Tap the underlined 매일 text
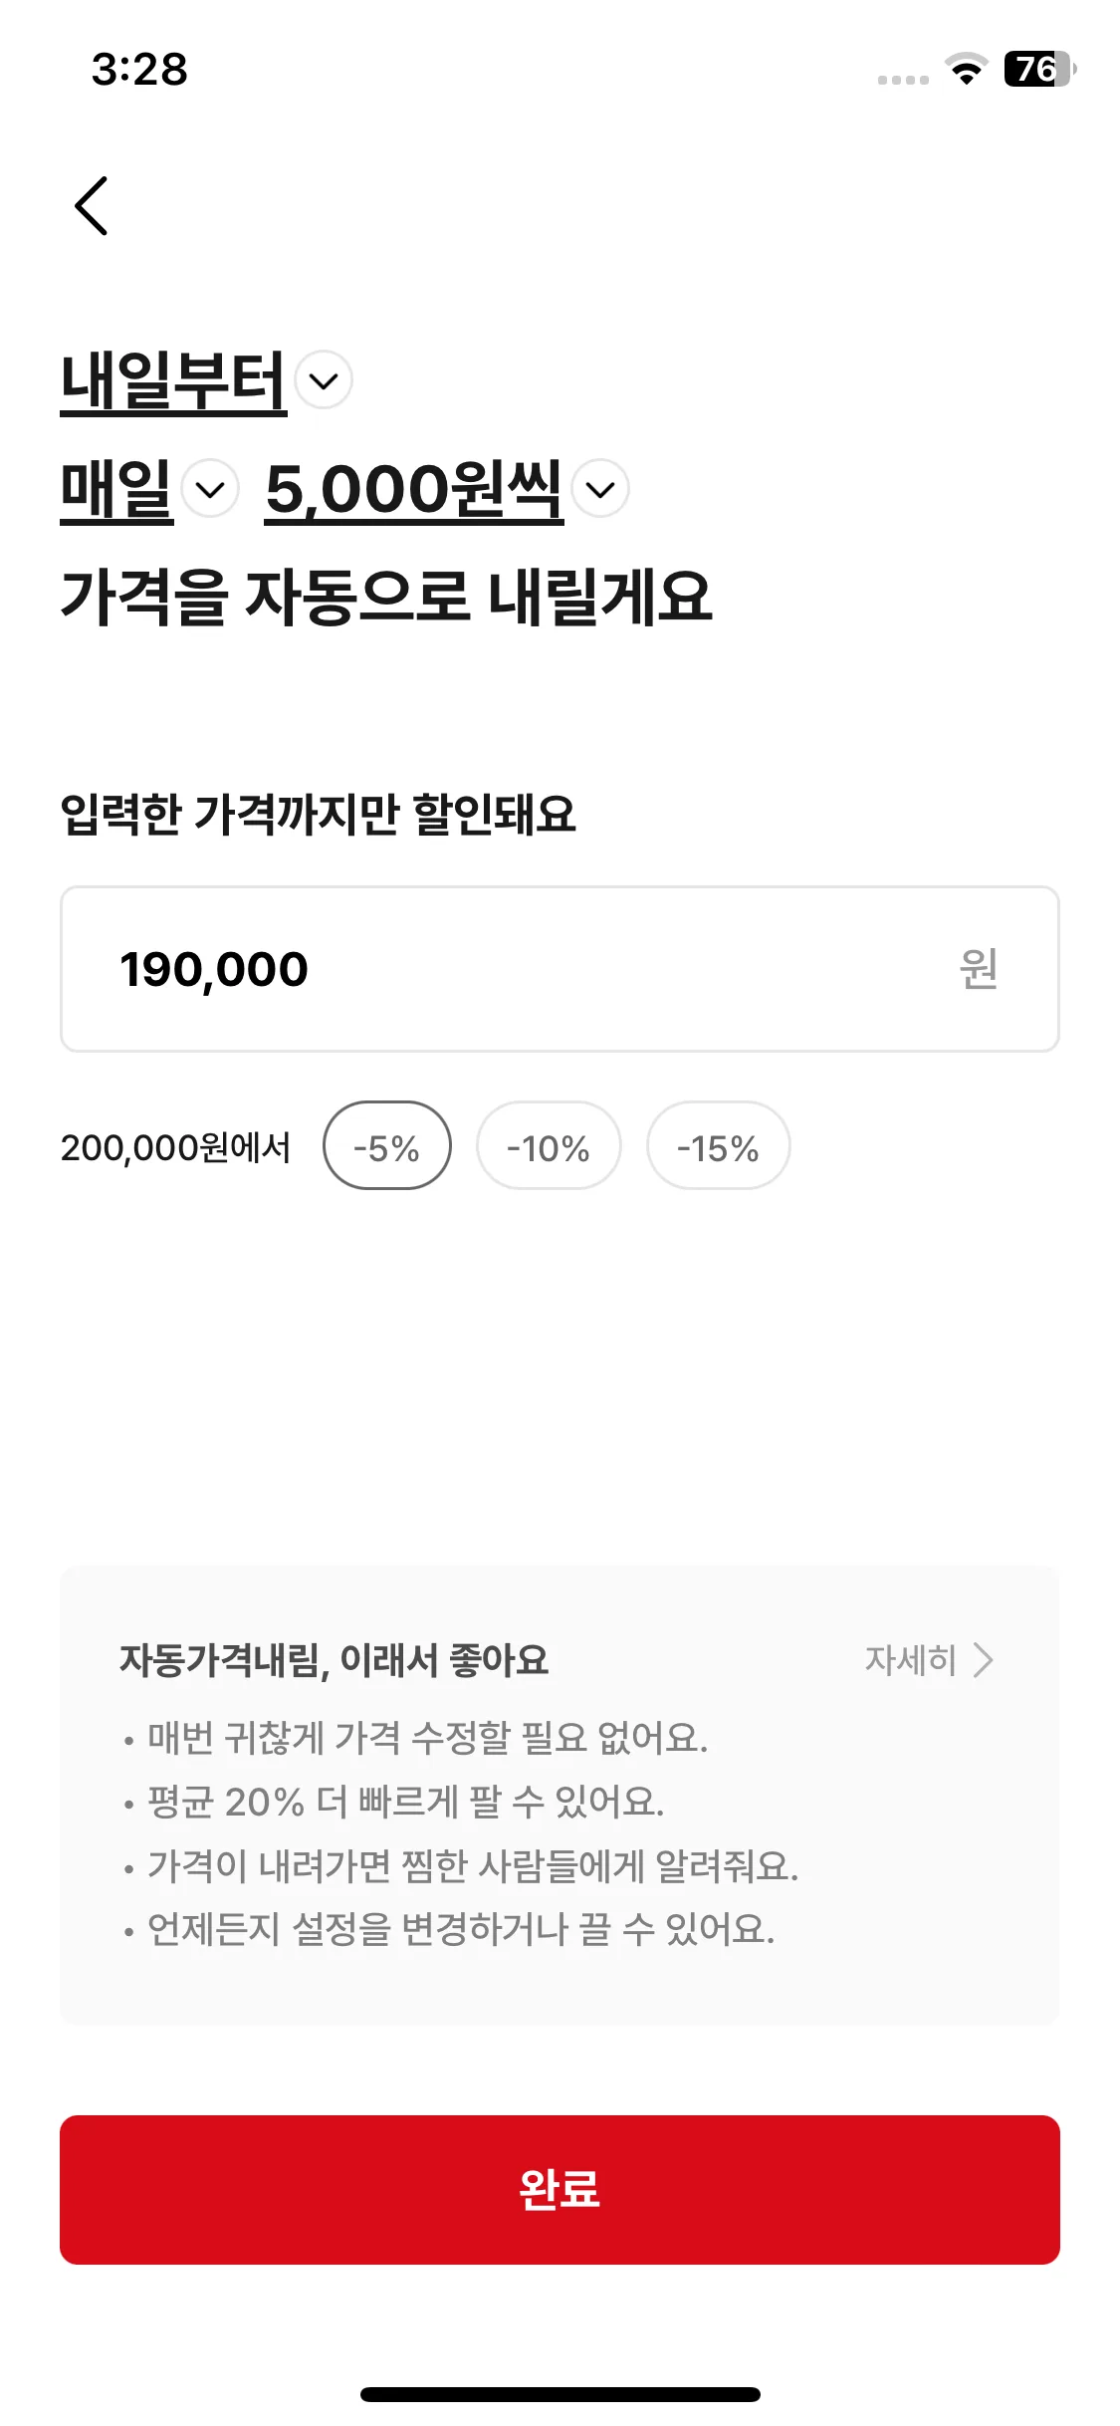 [116, 490]
